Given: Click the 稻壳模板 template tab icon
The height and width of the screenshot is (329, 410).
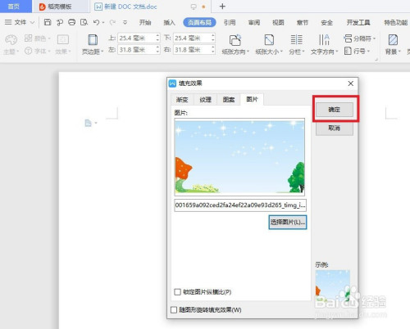Looking at the screenshot, I should click(43, 7).
